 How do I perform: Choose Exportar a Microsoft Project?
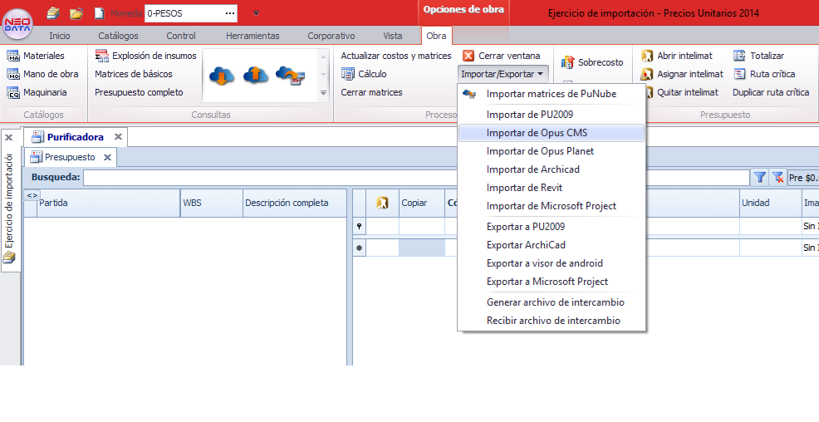tap(551, 282)
